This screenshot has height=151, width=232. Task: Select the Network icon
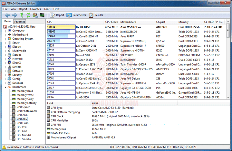(9, 59)
